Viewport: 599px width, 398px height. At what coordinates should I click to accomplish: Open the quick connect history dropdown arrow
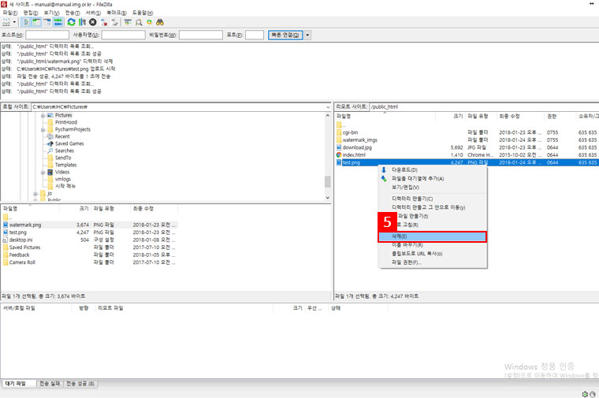pyautogui.click(x=307, y=35)
